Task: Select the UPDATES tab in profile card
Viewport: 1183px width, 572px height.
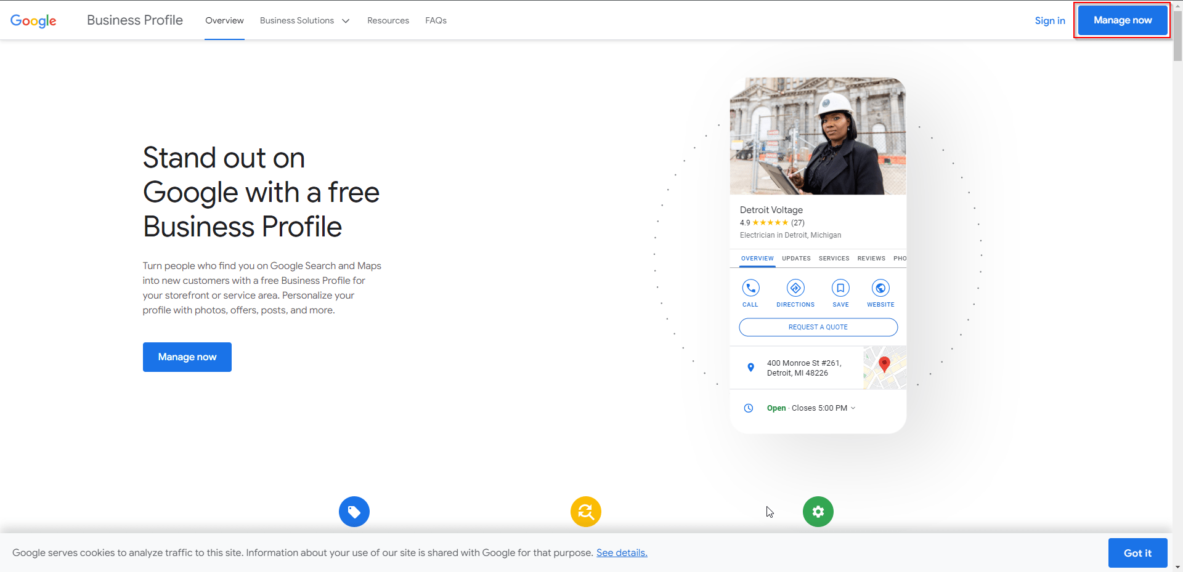Action: coord(796,259)
